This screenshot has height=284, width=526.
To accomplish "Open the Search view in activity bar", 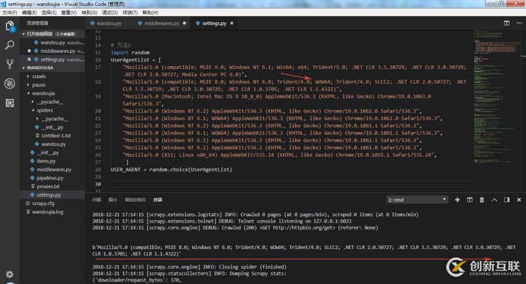I will pyautogui.click(x=9, y=45).
